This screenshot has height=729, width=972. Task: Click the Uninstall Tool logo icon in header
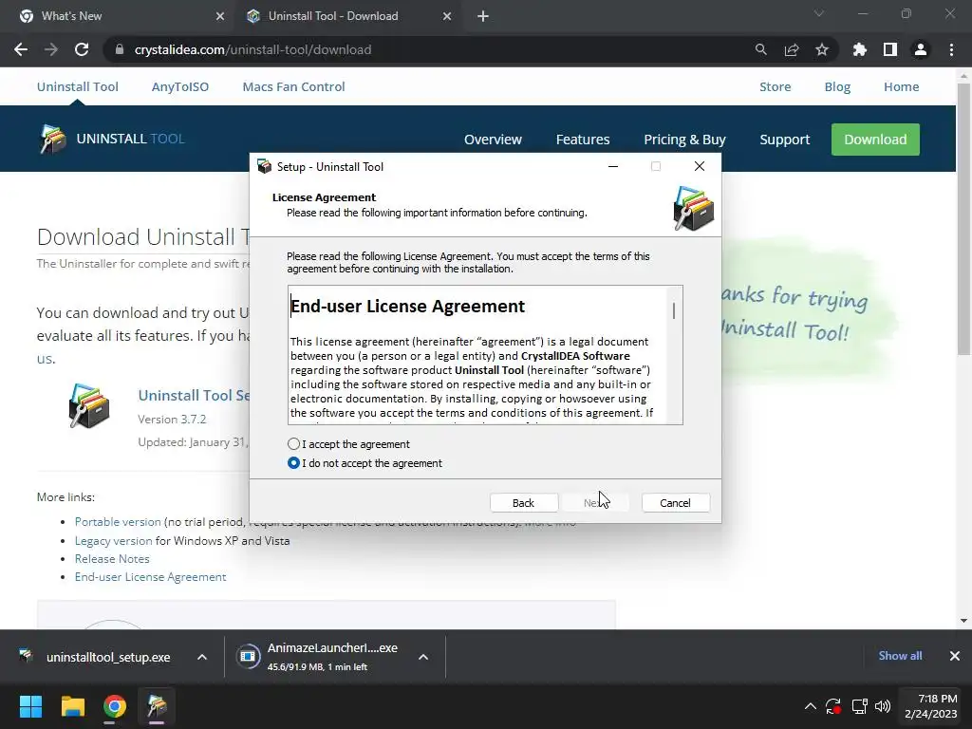tap(53, 139)
